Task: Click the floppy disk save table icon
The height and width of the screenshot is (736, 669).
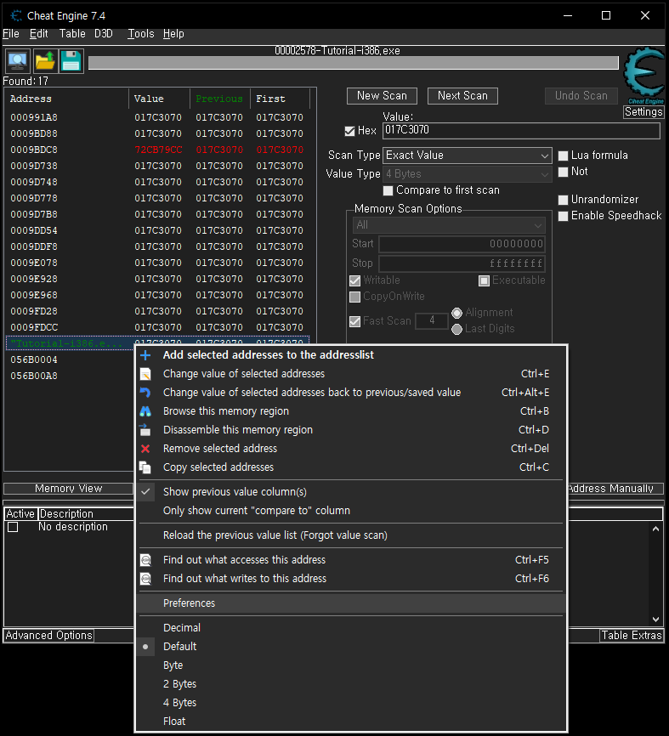Action: tap(71, 61)
